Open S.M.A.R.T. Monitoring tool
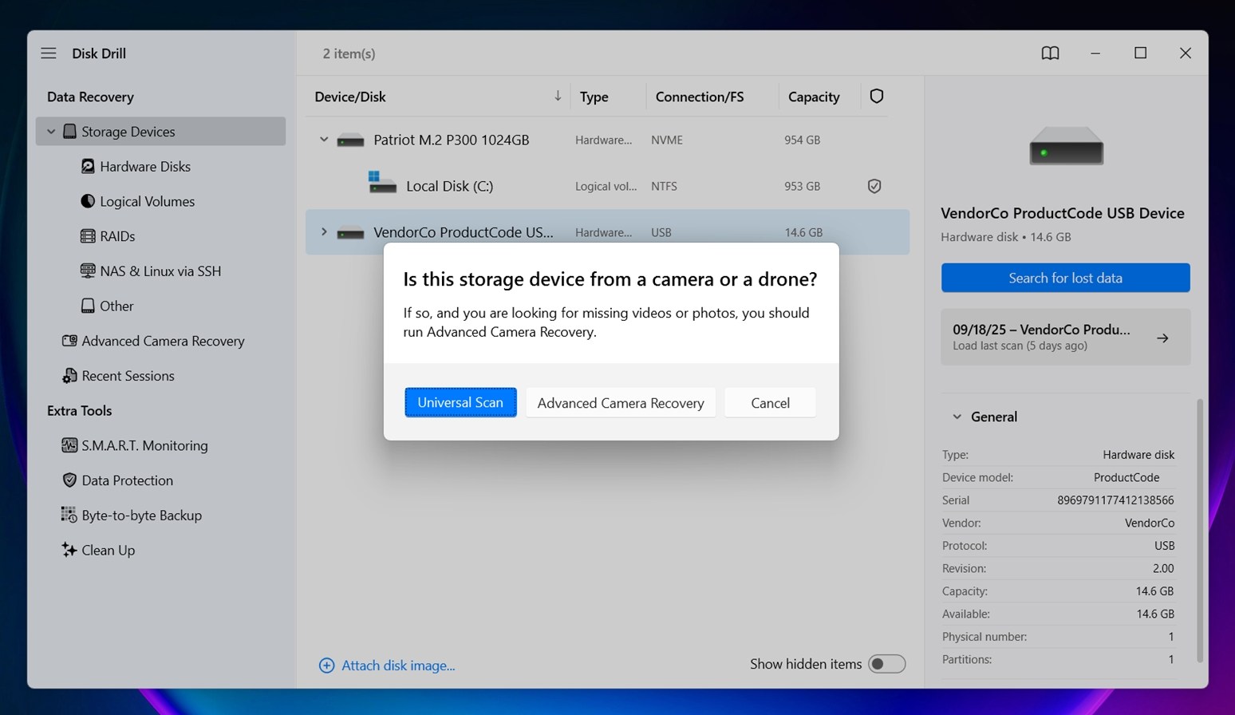 click(x=144, y=445)
